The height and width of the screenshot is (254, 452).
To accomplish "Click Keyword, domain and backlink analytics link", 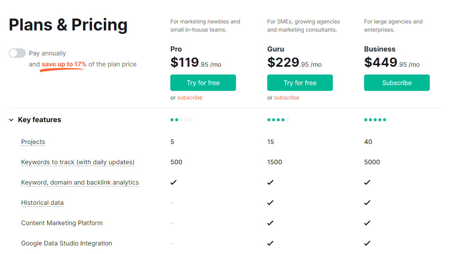I will click(80, 182).
